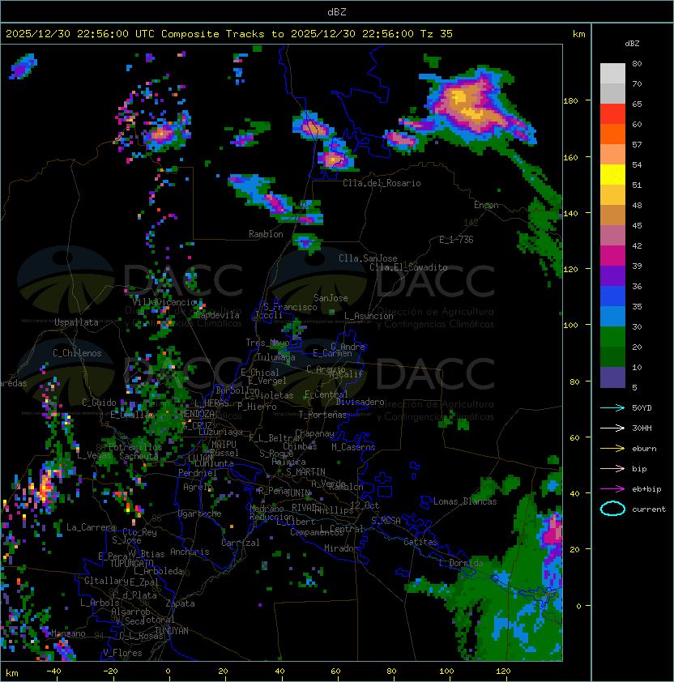Viewport: 674px width, 682px height.
Task: Click the yellow eburn arrow symbol in legend
Action: click(x=612, y=449)
